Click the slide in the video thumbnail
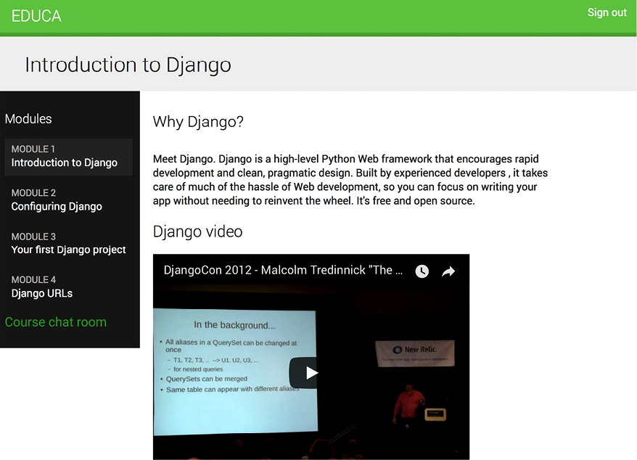637x460 pixels. click(235, 371)
